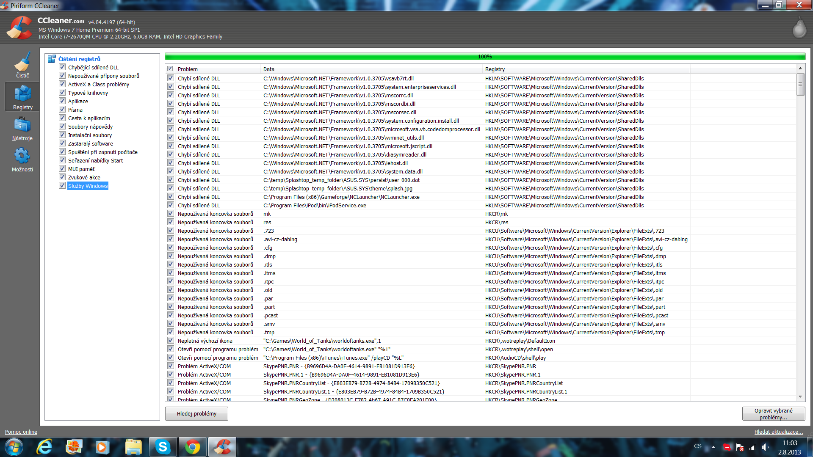Open the Čistič cleaner section
The width and height of the screenshot is (813, 457).
tap(22, 65)
